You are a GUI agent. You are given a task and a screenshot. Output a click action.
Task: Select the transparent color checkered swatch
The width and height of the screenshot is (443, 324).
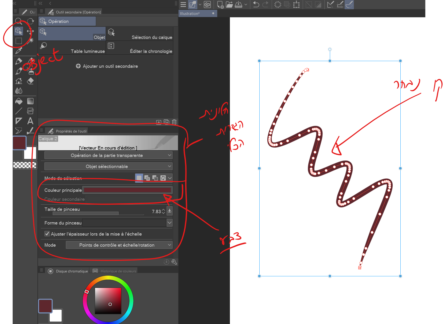(x=25, y=165)
